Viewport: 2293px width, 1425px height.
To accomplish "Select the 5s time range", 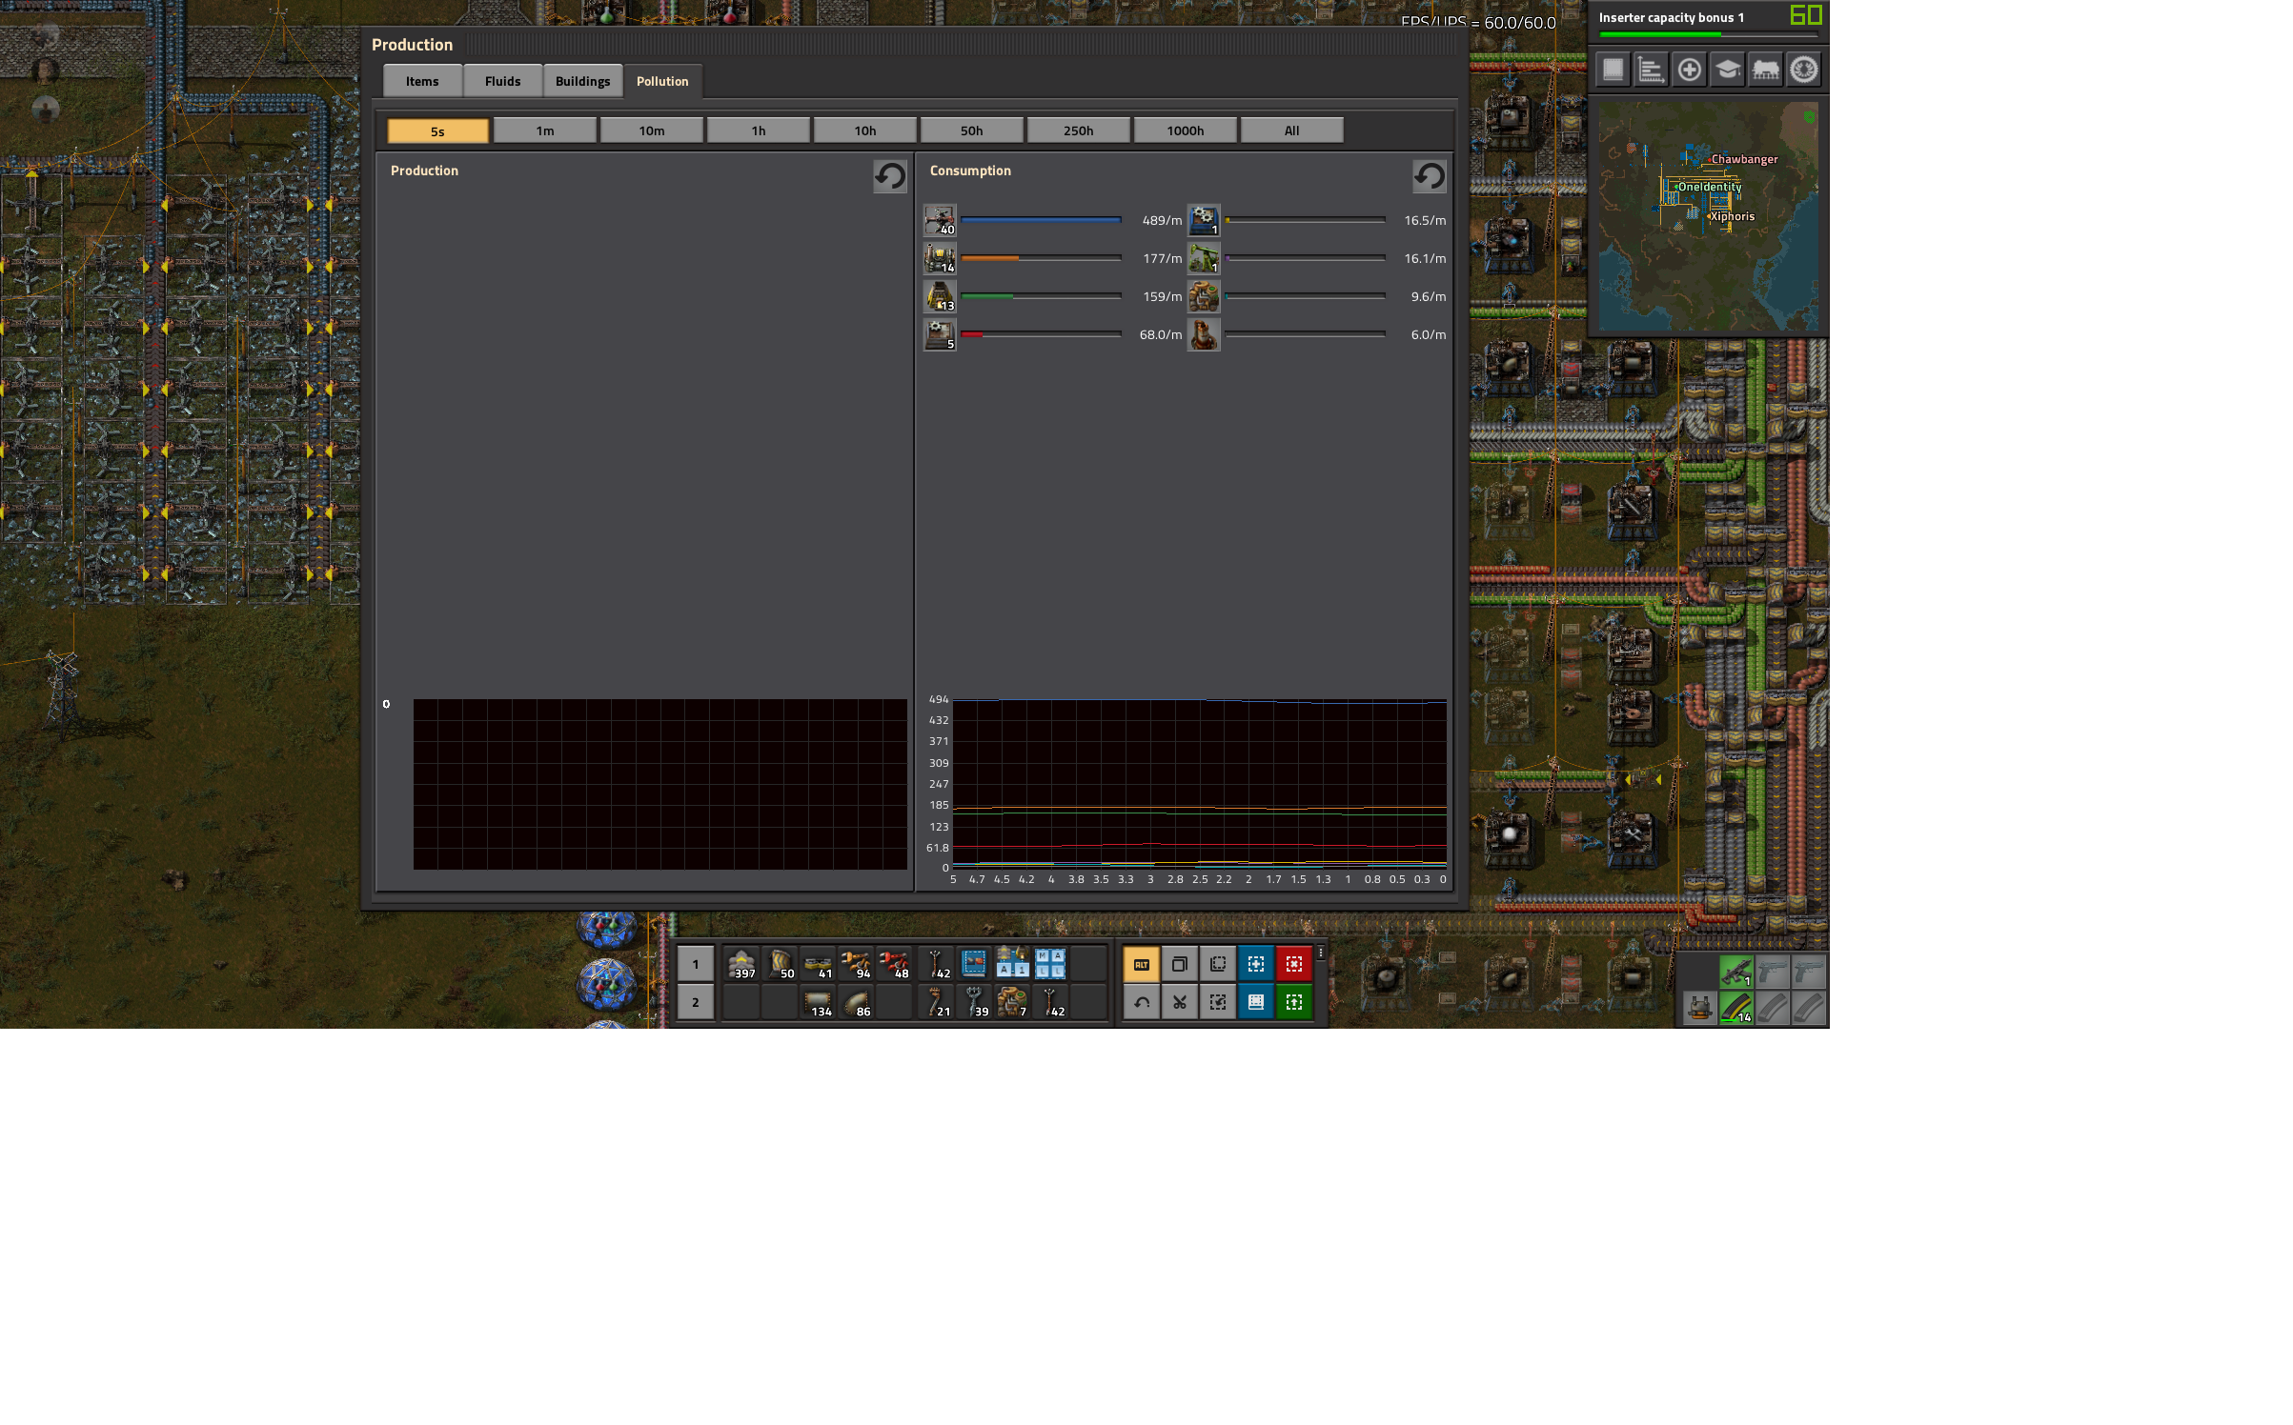I will click(437, 130).
